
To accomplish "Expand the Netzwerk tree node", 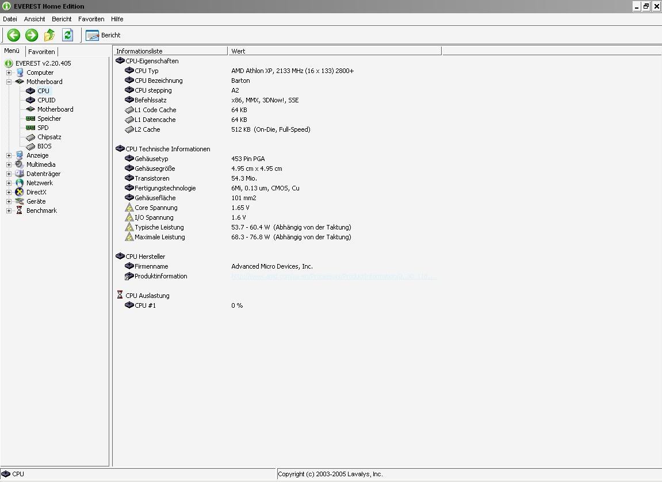I will coord(9,183).
